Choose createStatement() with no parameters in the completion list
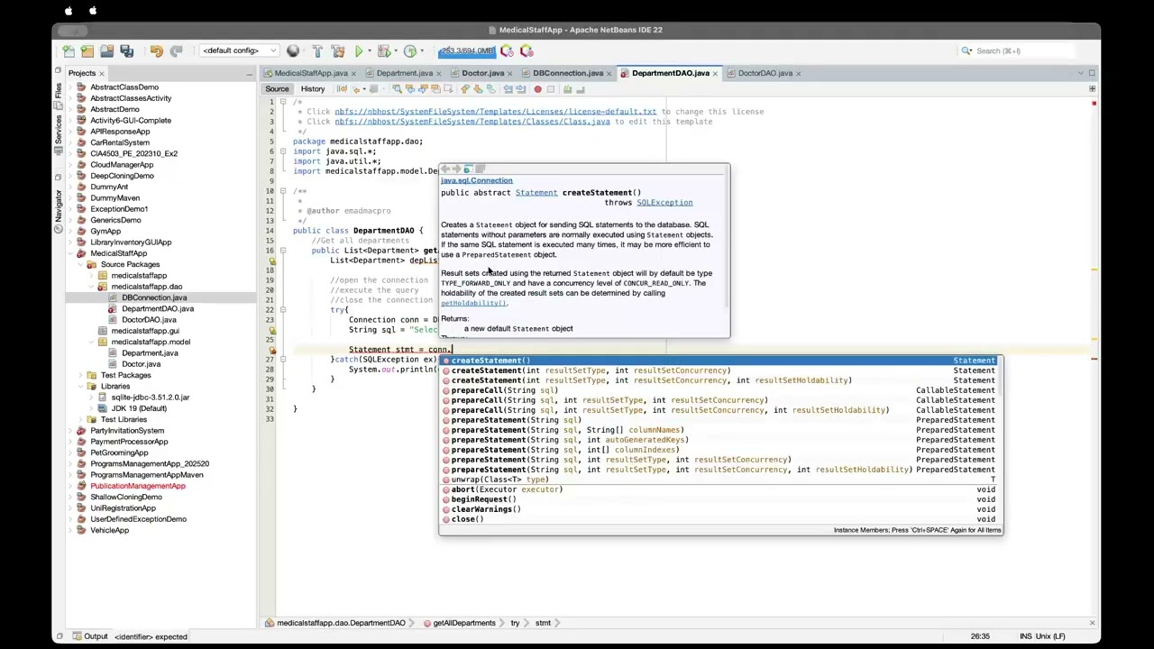The height and width of the screenshot is (649, 1154). (x=719, y=361)
